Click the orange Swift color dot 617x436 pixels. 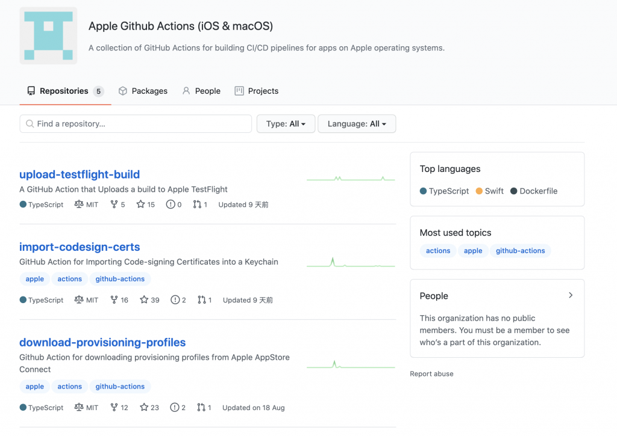[x=479, y=191]
